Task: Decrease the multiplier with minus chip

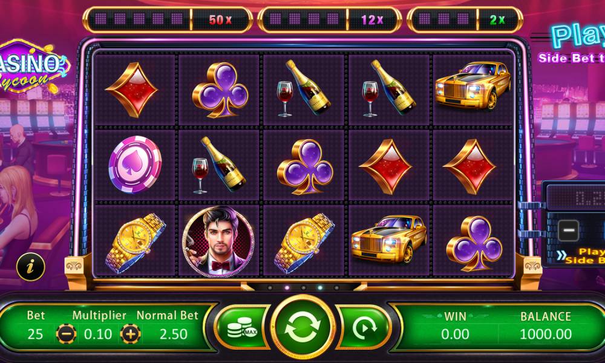Action: pyautogui.click(x=66, y=334)
